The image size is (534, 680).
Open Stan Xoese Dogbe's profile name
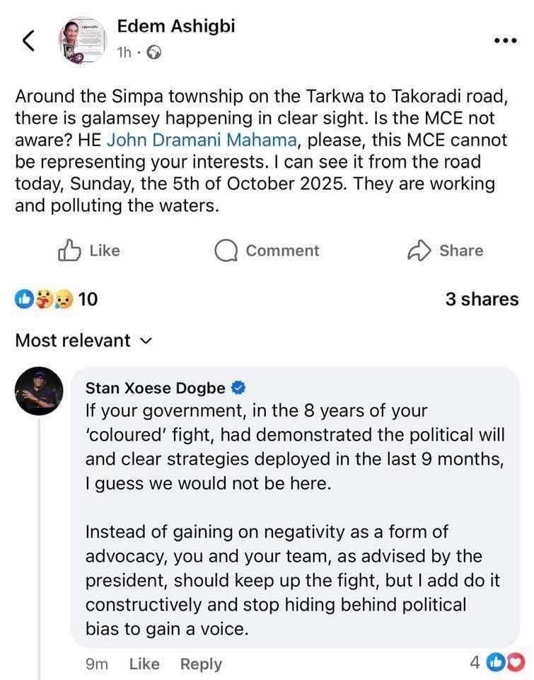156,387
